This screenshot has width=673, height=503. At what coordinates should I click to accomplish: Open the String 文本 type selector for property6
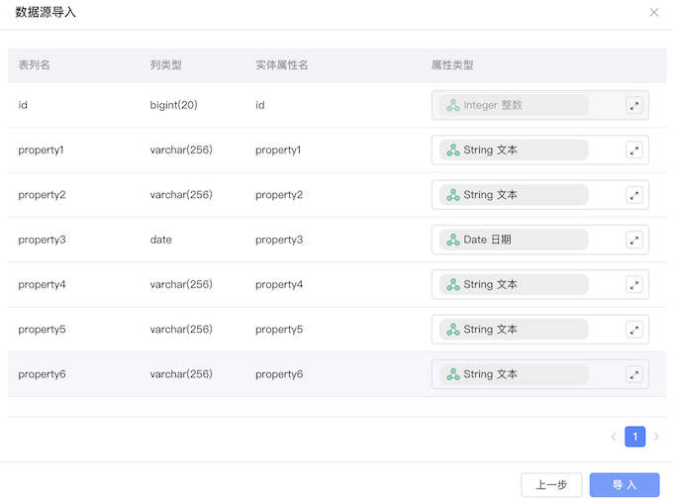(514, 374)
